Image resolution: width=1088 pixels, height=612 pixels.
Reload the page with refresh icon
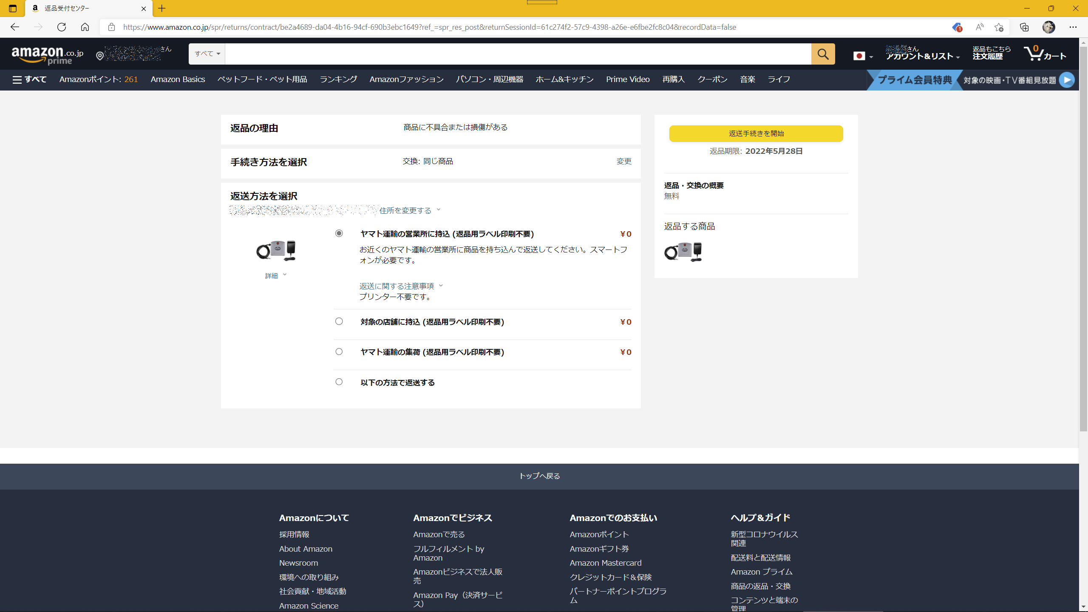tap(62, 27)
